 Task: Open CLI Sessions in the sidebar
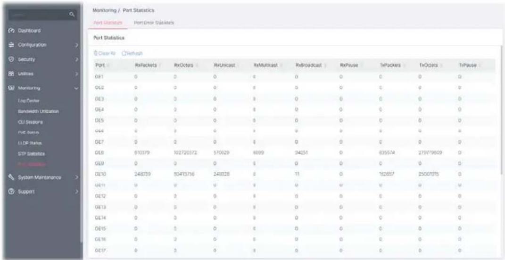pyautogui.click(x=31, y=122)
